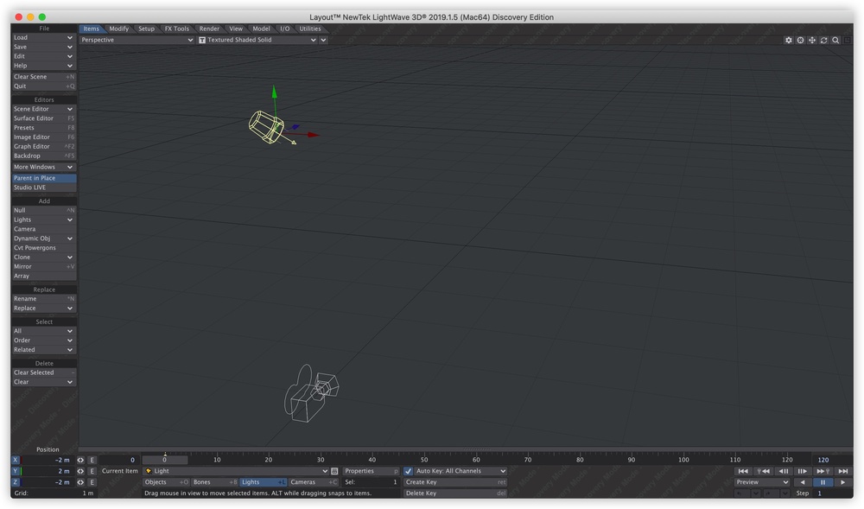This screenshot has height=509, width=864.
Task: Switch to the Model tab
Action: [261, 29]
